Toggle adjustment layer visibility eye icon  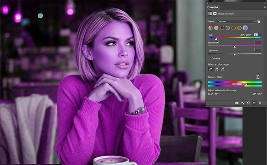coord(254,103)
